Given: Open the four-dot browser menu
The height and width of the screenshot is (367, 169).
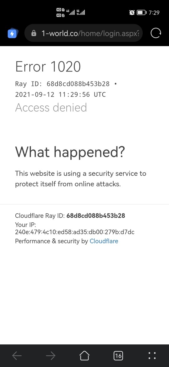Looking at the screenshot, I should pos(152,356).
